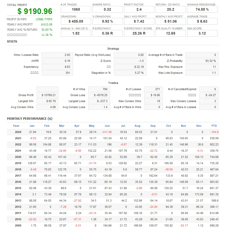The image size is (226, 233).
Task: Select the 2022 YTD value 952.23
Action: pyautogui.click(x=214, y=144)
